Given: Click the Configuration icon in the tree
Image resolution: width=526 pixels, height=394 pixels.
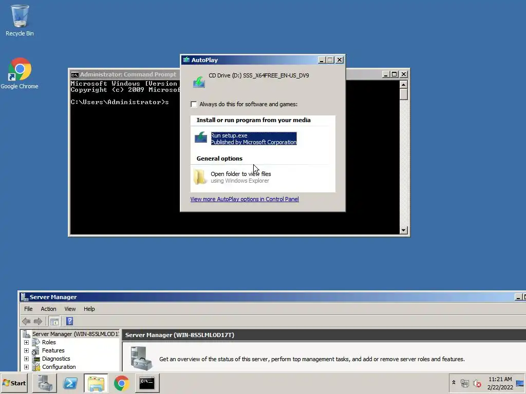Looking at the screenshot, I should (x=36, y=367).
